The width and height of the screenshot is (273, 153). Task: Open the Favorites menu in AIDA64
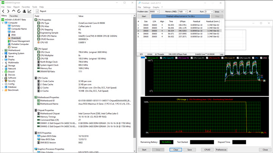click(26, 7)
